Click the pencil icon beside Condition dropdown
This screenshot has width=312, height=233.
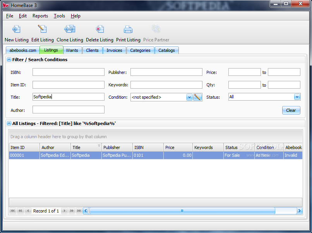[197, 97]
